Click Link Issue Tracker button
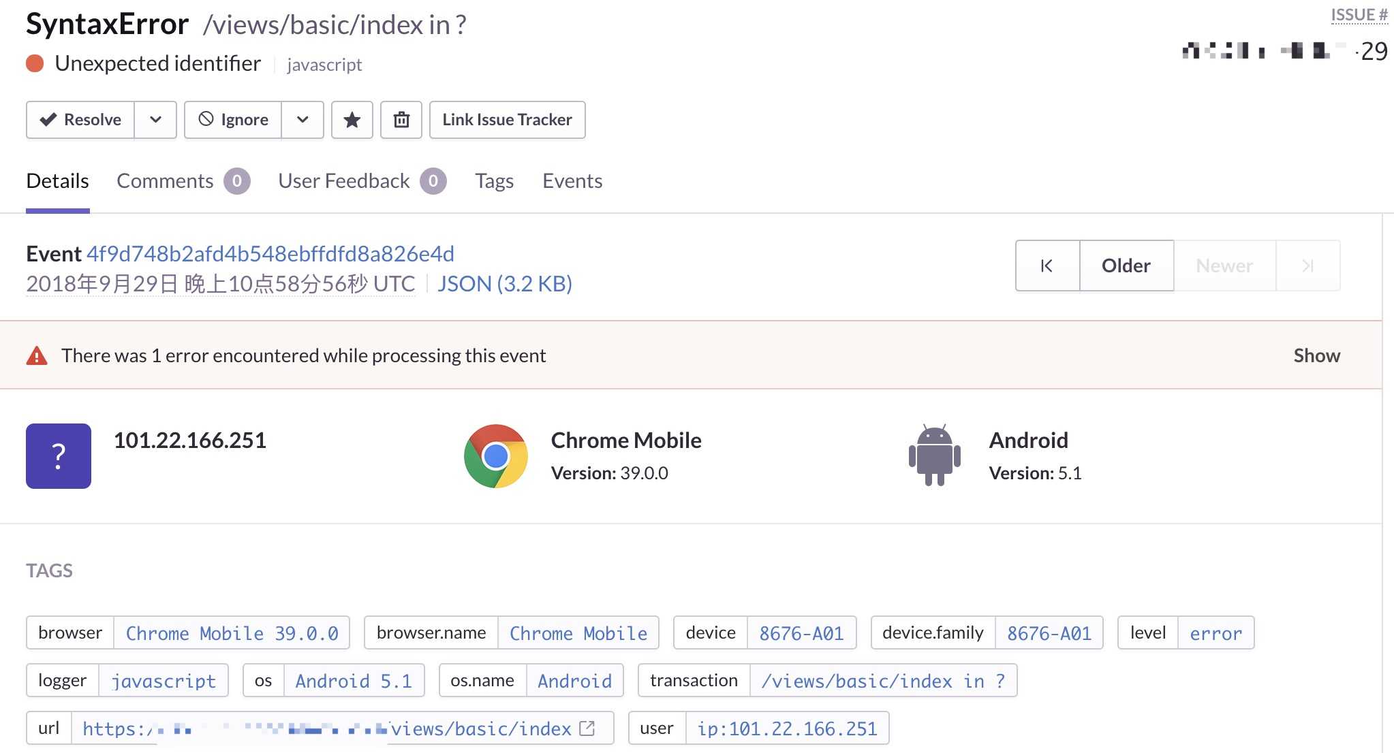 coord(506,118)
